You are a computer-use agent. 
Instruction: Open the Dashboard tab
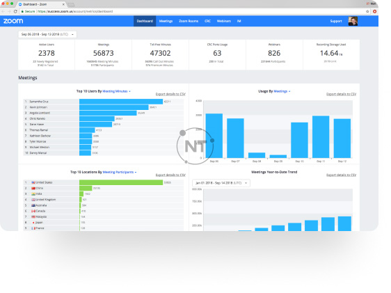pos(145,21)
